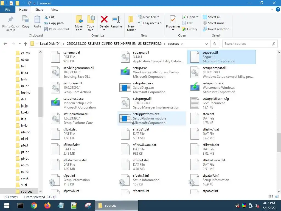Open Windows Start menu

[x=7, y=206]
